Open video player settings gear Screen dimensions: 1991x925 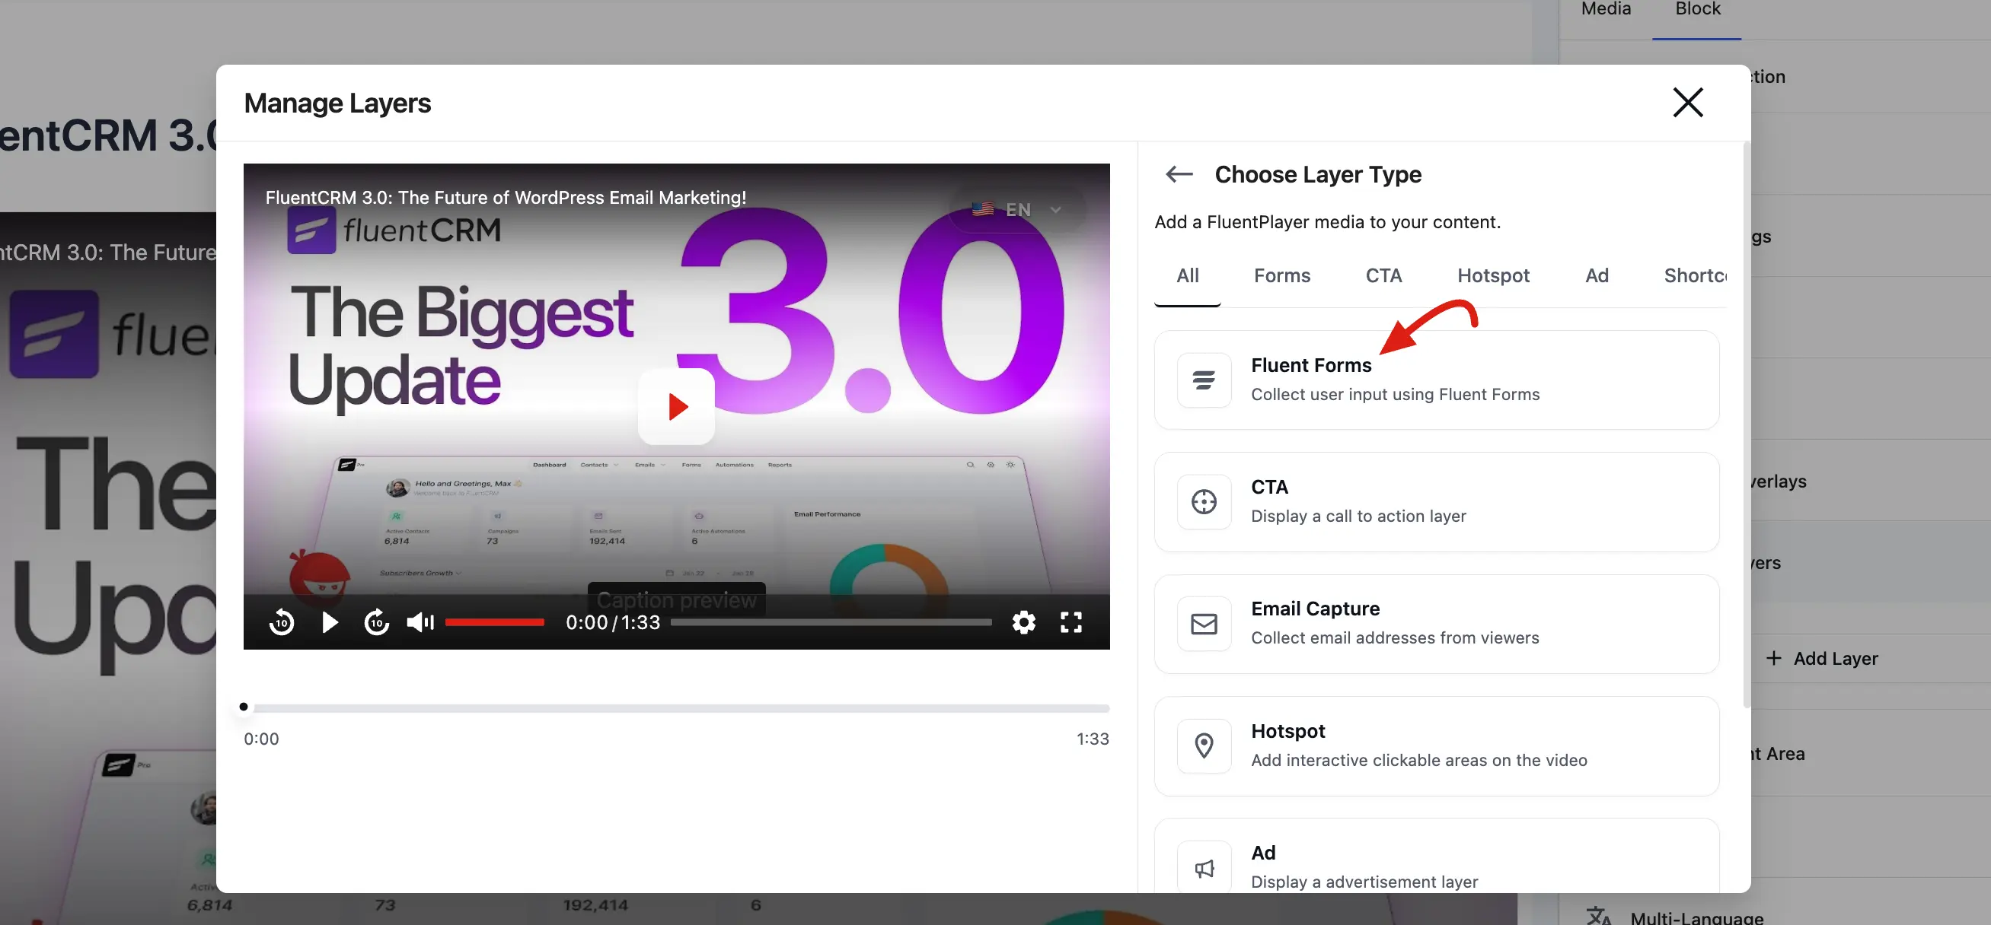(x=1023, y=622)
